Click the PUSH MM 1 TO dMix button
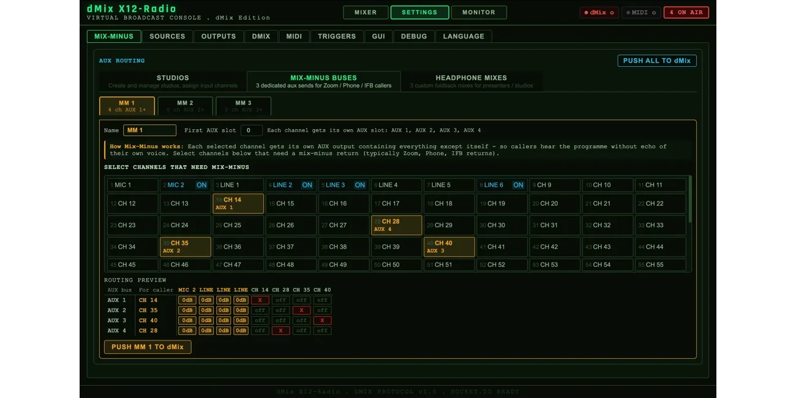 [148, 347]
